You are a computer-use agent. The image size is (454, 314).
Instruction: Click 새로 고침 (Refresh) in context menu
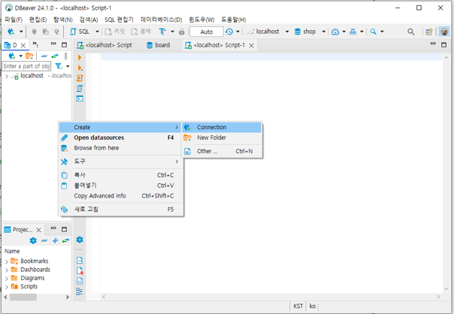[120, 210]
